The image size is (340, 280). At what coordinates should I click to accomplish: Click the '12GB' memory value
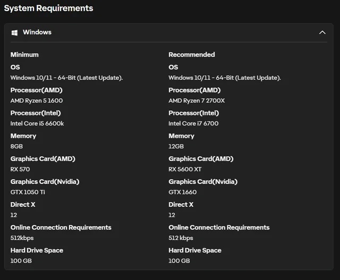[x=176, y=146]
